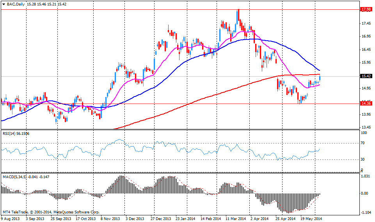The height and width of the screenshot is (222, 375).
Task: Select the 11 Mar 2014 date label
Action: coord(236,219)
